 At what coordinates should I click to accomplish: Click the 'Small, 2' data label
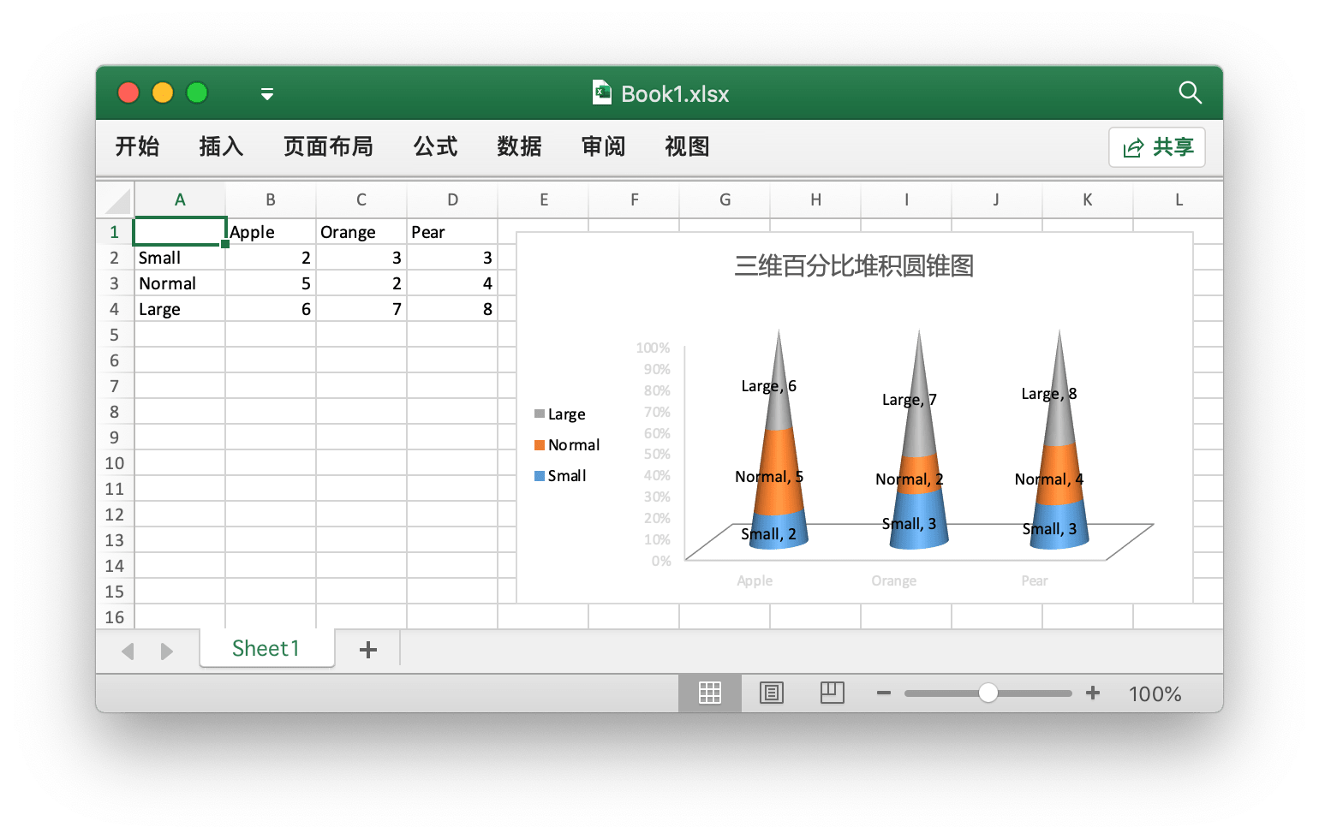pos(768,534)
